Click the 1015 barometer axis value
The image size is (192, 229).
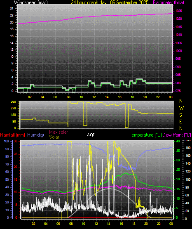tap(178, 27)
